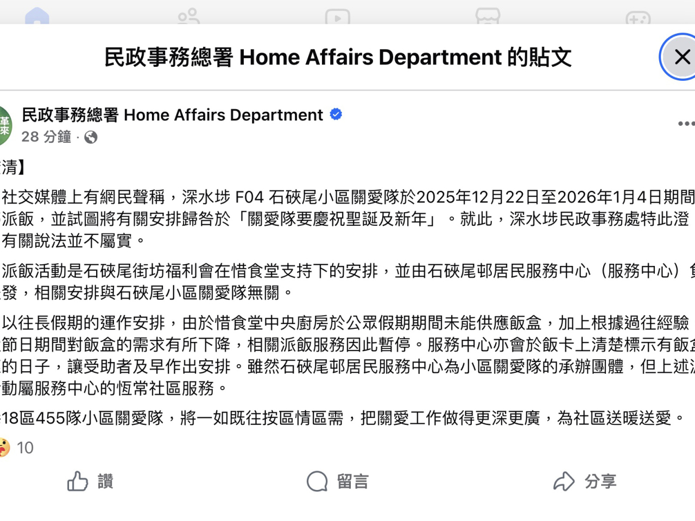Click the share arrow icon

564,481
